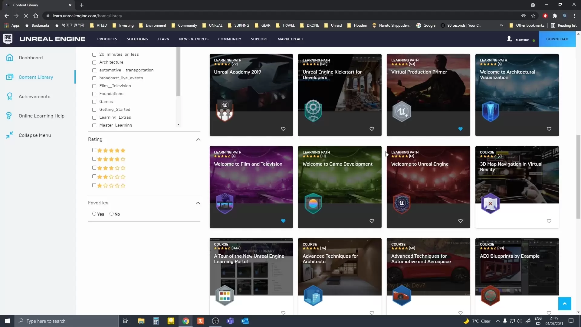Tick the five-star rating checkbox

(94, 150)
